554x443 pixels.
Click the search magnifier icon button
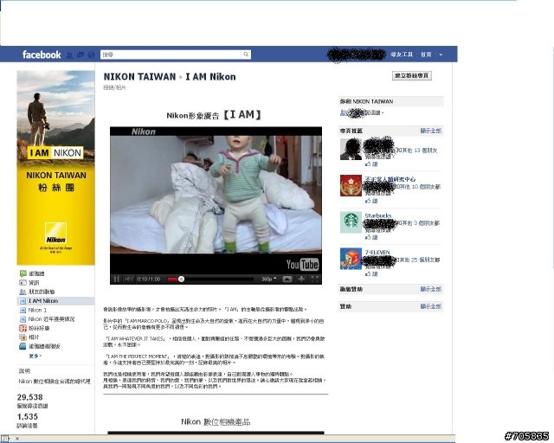(x=246, y=55)
